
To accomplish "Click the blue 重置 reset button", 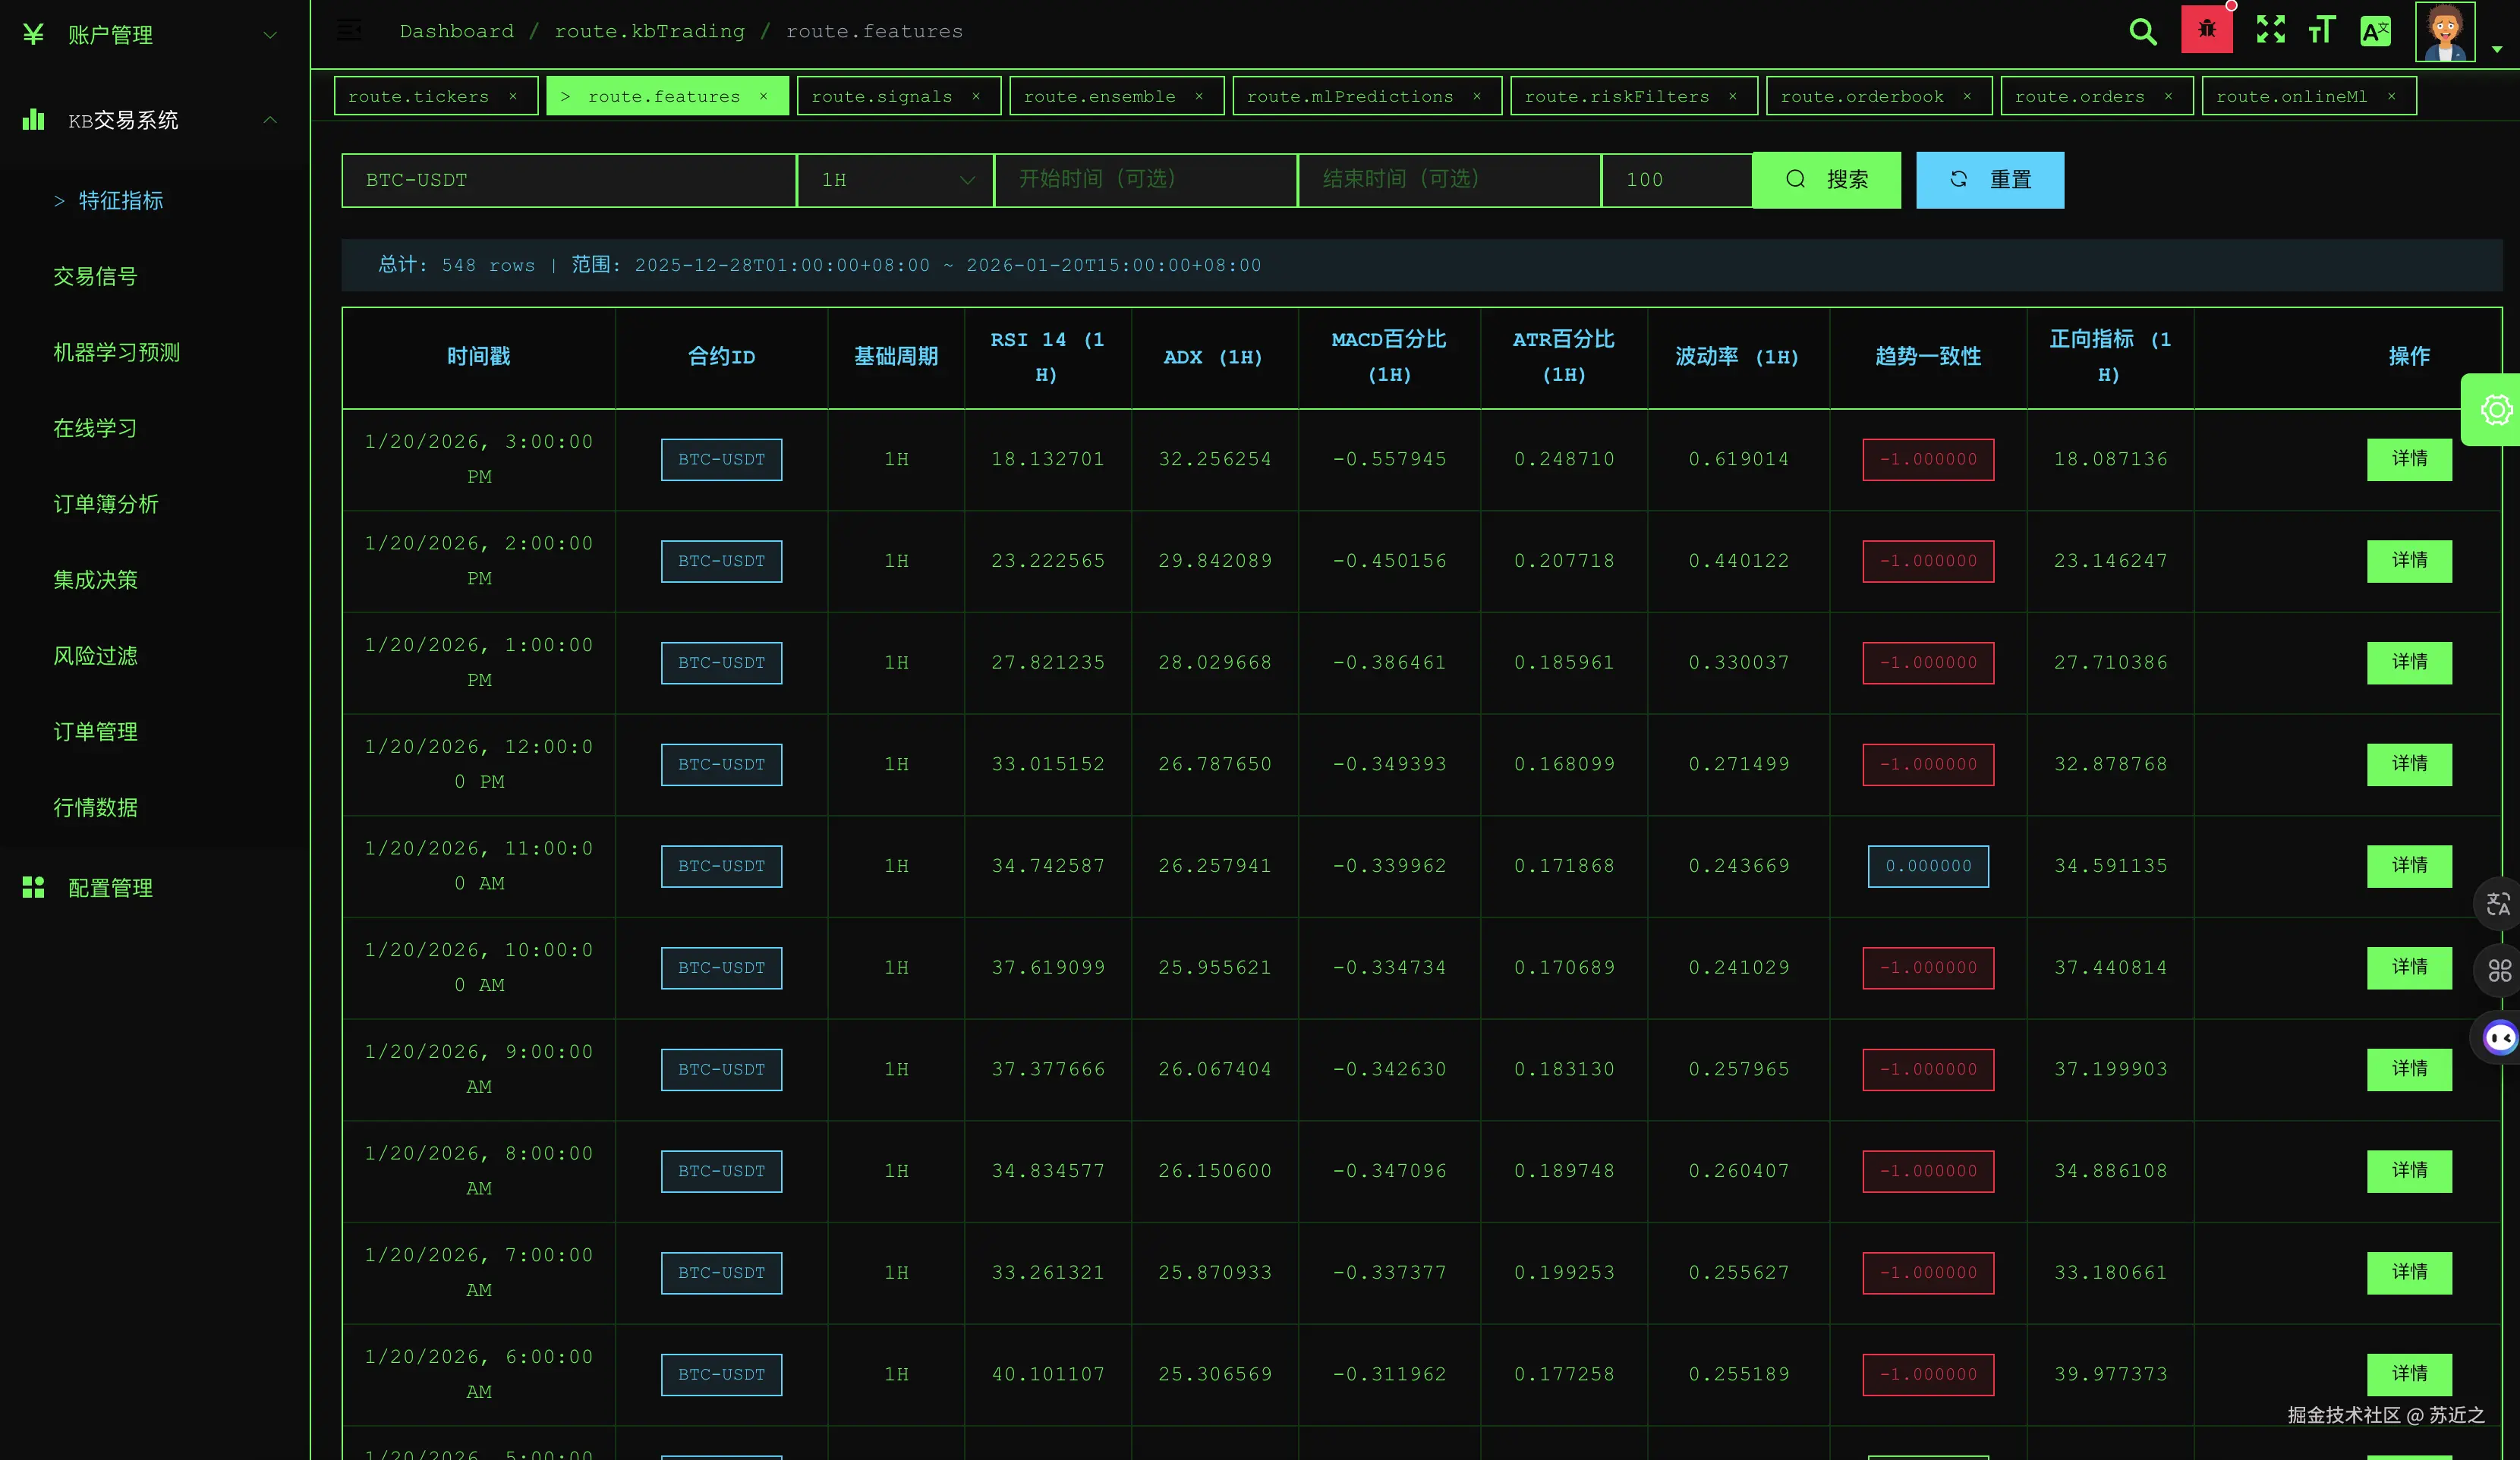I will 1989,180.
